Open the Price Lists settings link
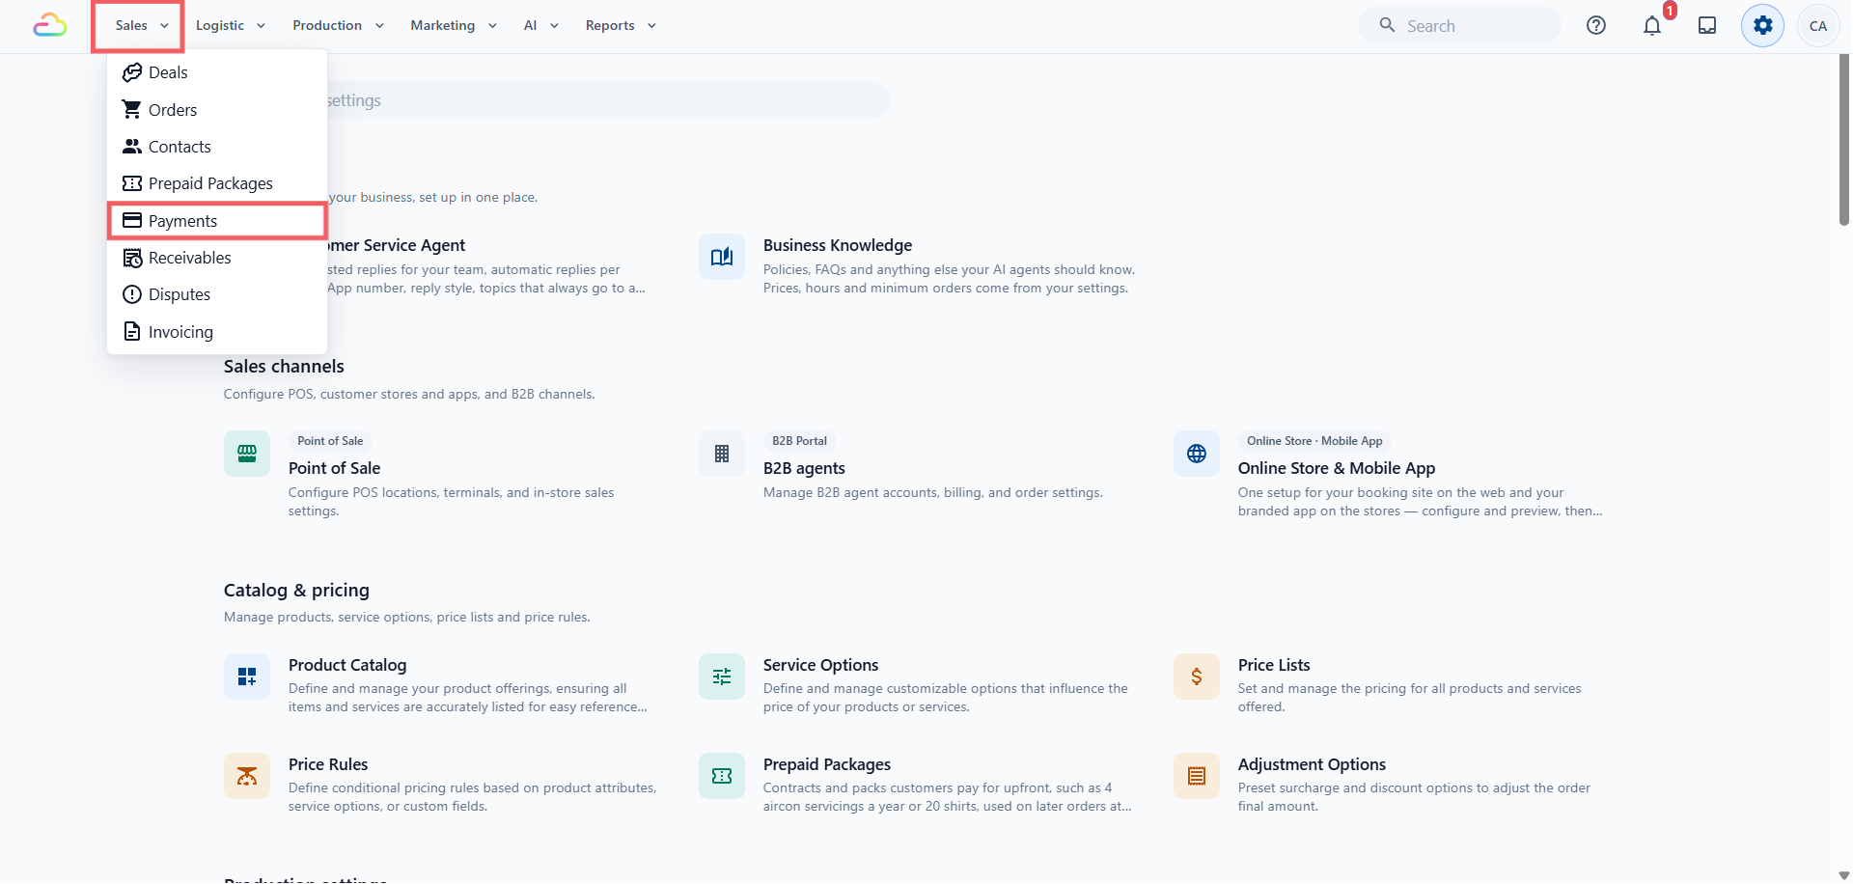Screen dimensions: 1853x884 (x=1274, y=665)
